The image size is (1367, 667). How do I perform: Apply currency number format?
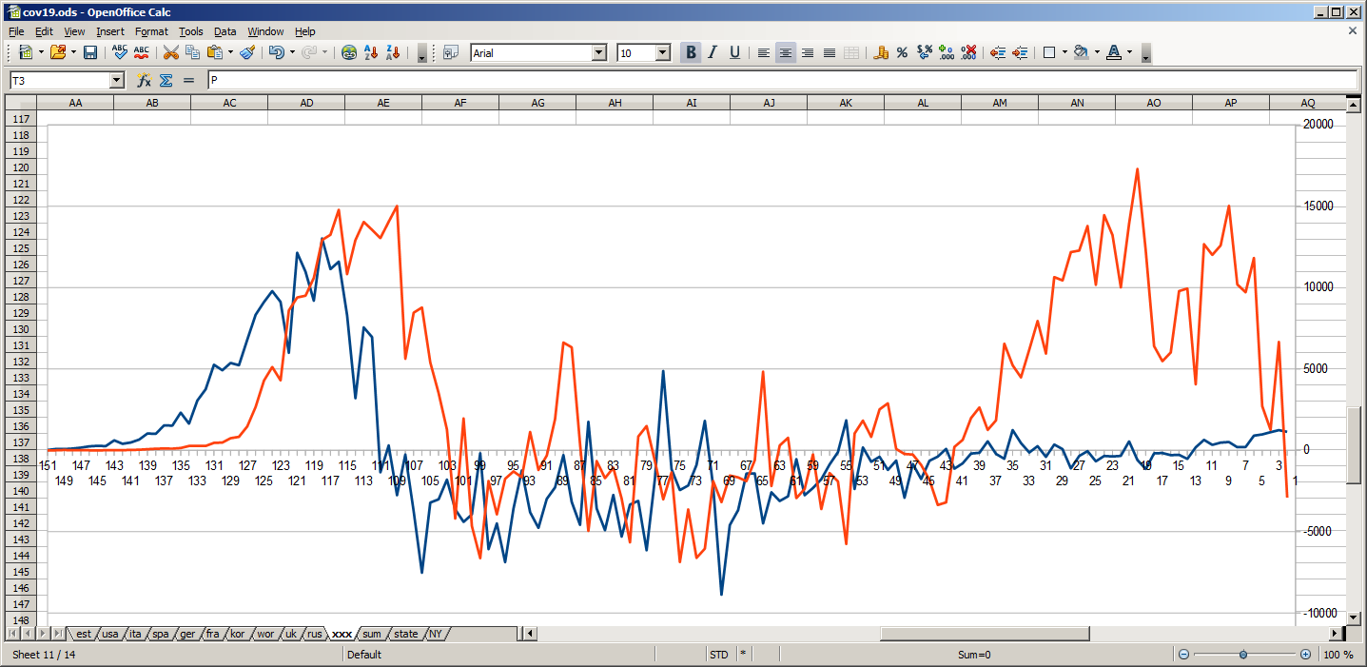(880, 52)
